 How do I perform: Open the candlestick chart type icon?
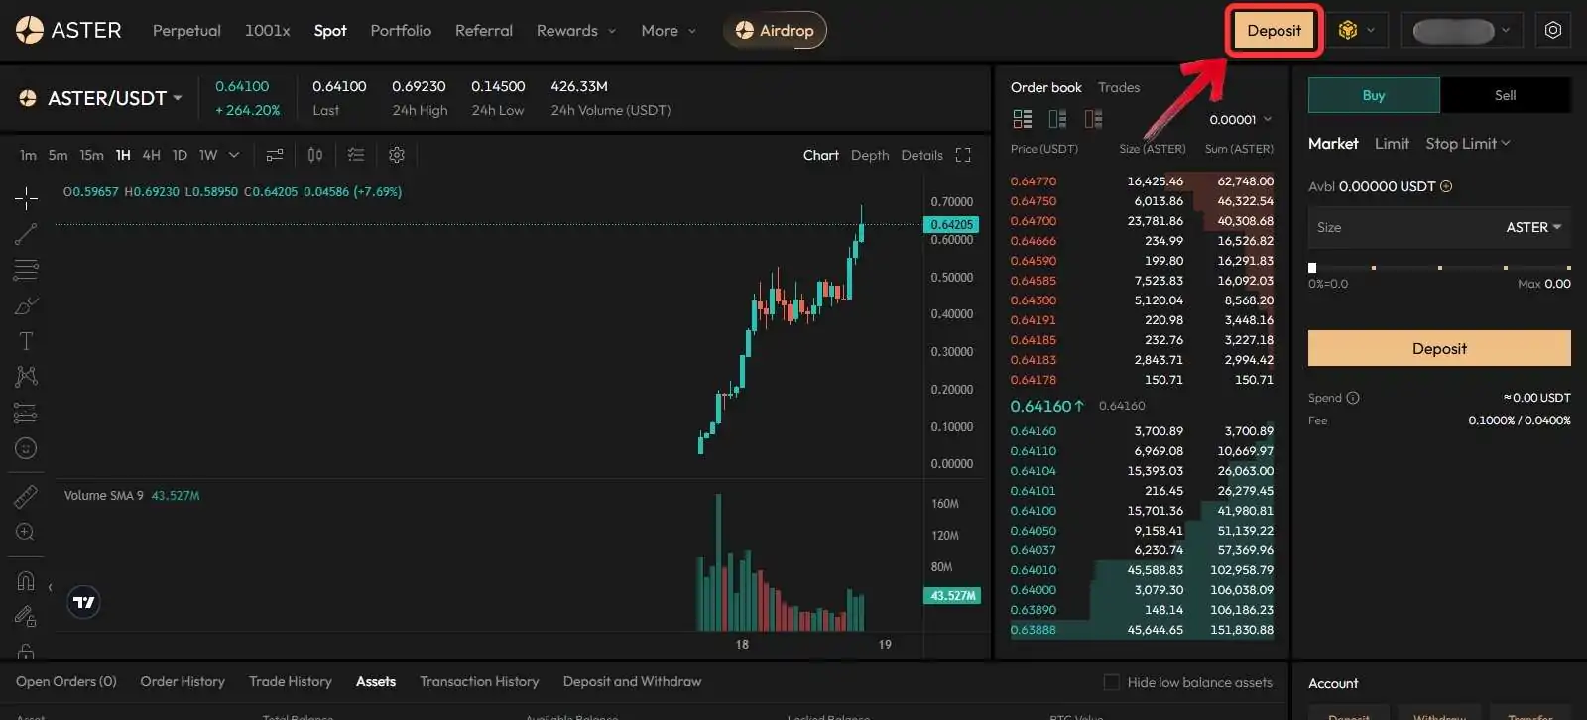click(315, 155)
